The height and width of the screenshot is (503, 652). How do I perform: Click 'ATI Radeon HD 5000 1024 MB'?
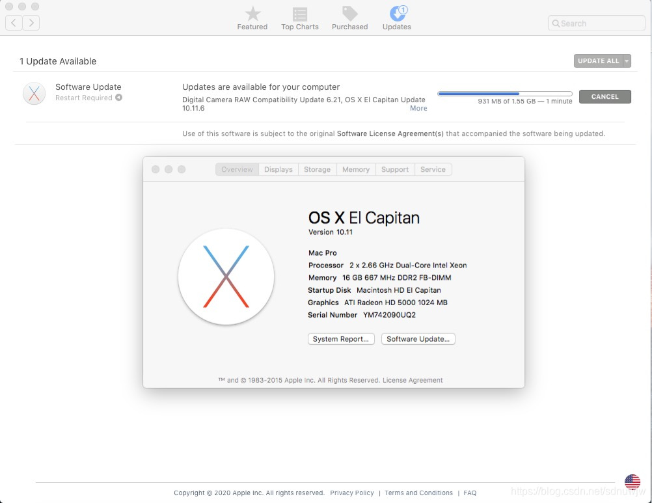(396, 302)
